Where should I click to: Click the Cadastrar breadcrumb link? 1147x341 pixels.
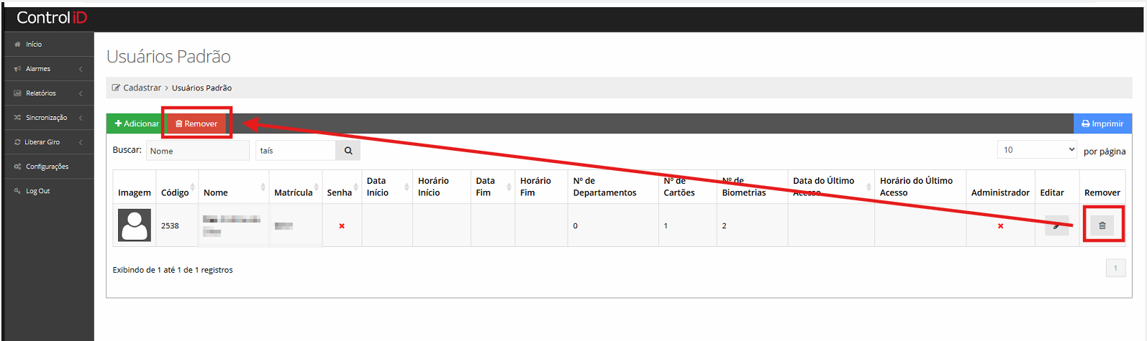tap(142, 88)
